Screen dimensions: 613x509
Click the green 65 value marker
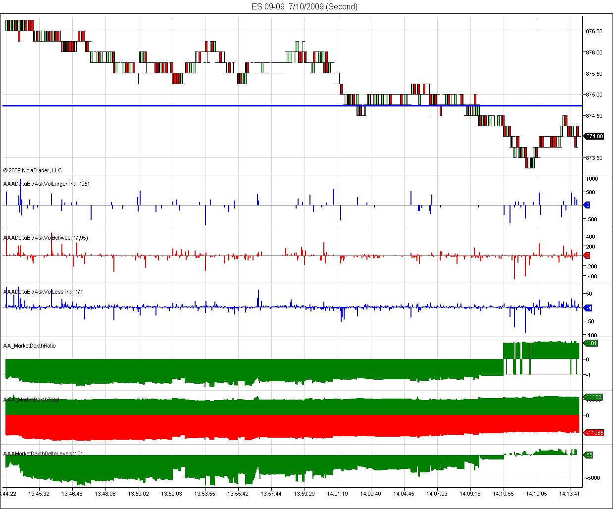click(x=589, y=455)
